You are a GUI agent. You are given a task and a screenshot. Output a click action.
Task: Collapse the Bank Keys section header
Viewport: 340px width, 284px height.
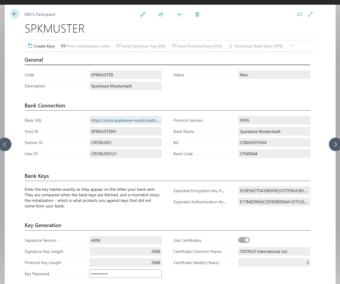tap(37, 176)
